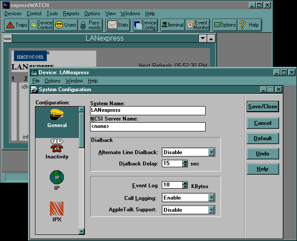Open the Reports menu in expressWATCH
This screenshot has width=297, height=241.
pyautogui.click(x=71, y=14)
